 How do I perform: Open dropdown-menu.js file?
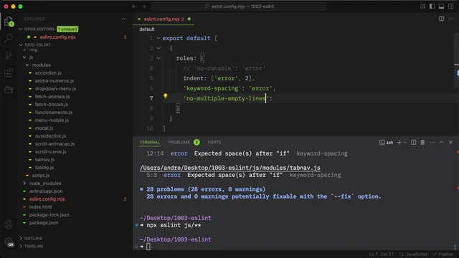click(x=55, y=89)
